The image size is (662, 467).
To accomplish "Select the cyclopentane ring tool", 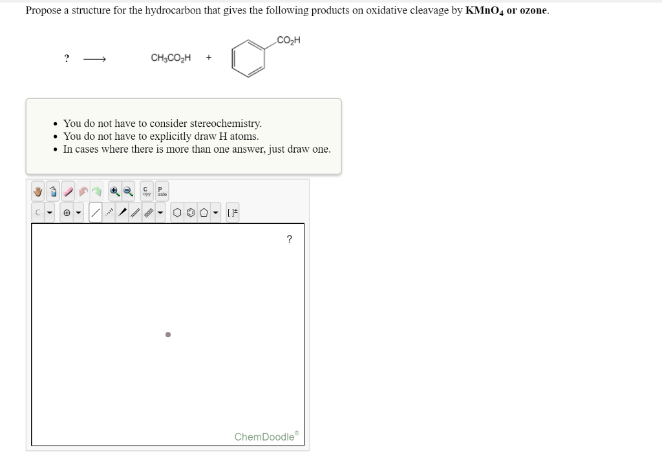I will click(x=205, y=212).
